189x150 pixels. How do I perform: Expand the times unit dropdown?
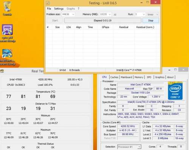click(157, 14)
